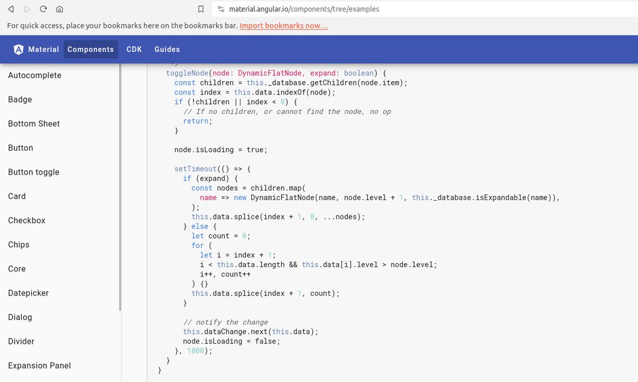
Task: Click the toggleNode function name in code
Action: point(187,73)
